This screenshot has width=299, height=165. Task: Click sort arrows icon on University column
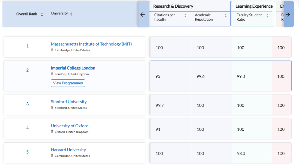click(71, 13)
